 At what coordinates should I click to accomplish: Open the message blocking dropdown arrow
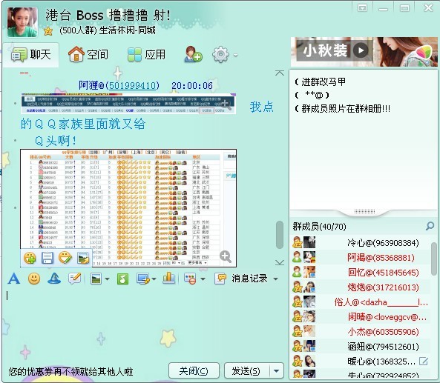(x=203, y=279)
